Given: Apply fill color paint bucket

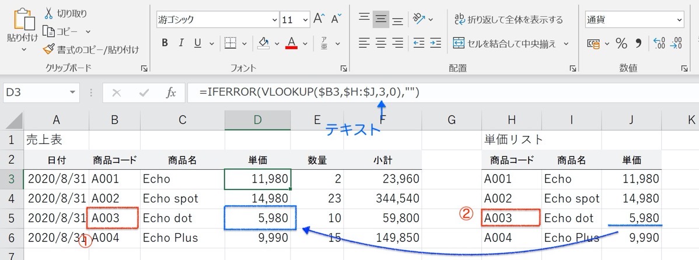Looking at the screenshot, I should click(x=264, y=43).
